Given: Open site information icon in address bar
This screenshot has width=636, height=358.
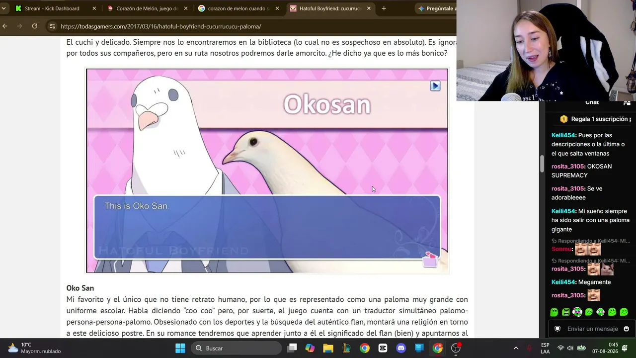Looking at the screenshot, I should 52,26.
